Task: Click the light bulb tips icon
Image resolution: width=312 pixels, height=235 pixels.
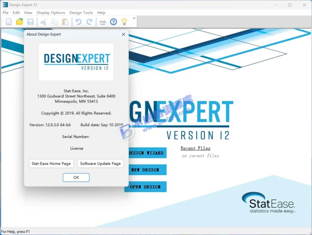Action: click(x=124, y=21)
